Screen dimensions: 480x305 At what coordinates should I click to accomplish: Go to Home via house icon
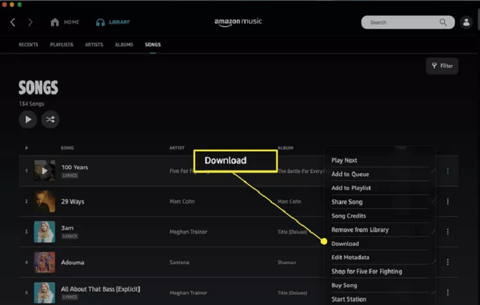[x=55, y=22]
